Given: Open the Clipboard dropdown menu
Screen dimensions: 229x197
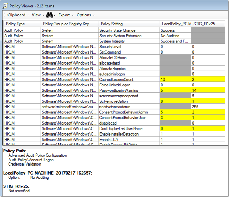Looking at the screenshot, I should click(x=18, y=15).
